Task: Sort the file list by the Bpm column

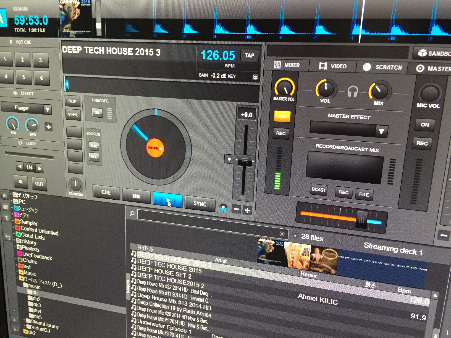Action: [404, 290]
